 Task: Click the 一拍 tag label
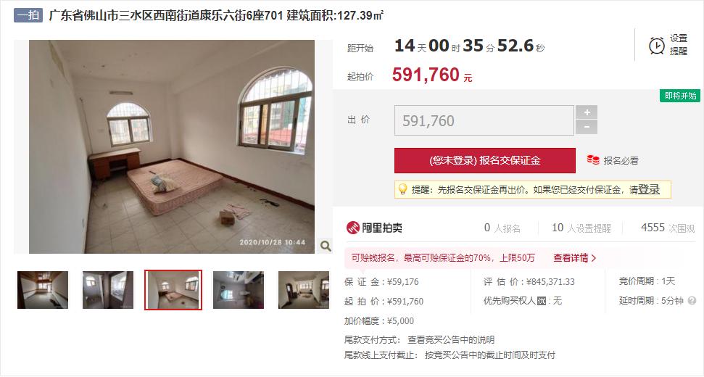tap(28, 15)
